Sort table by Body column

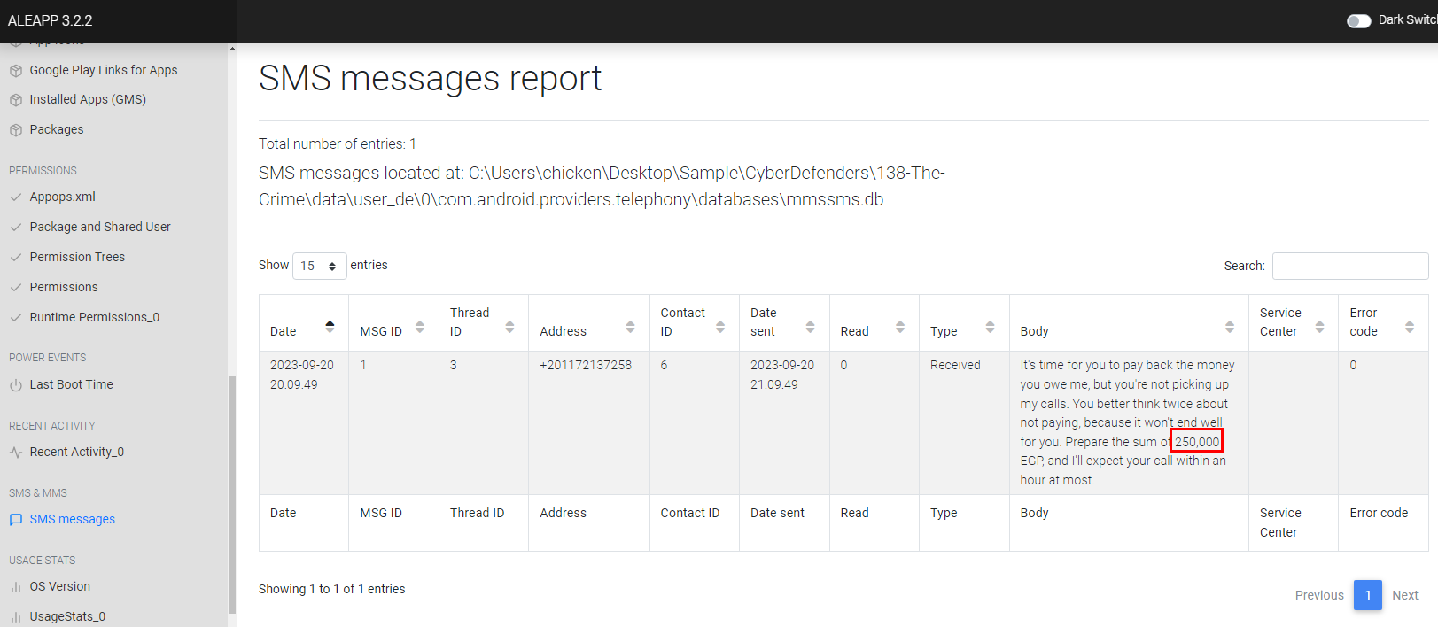(1229, 328)
